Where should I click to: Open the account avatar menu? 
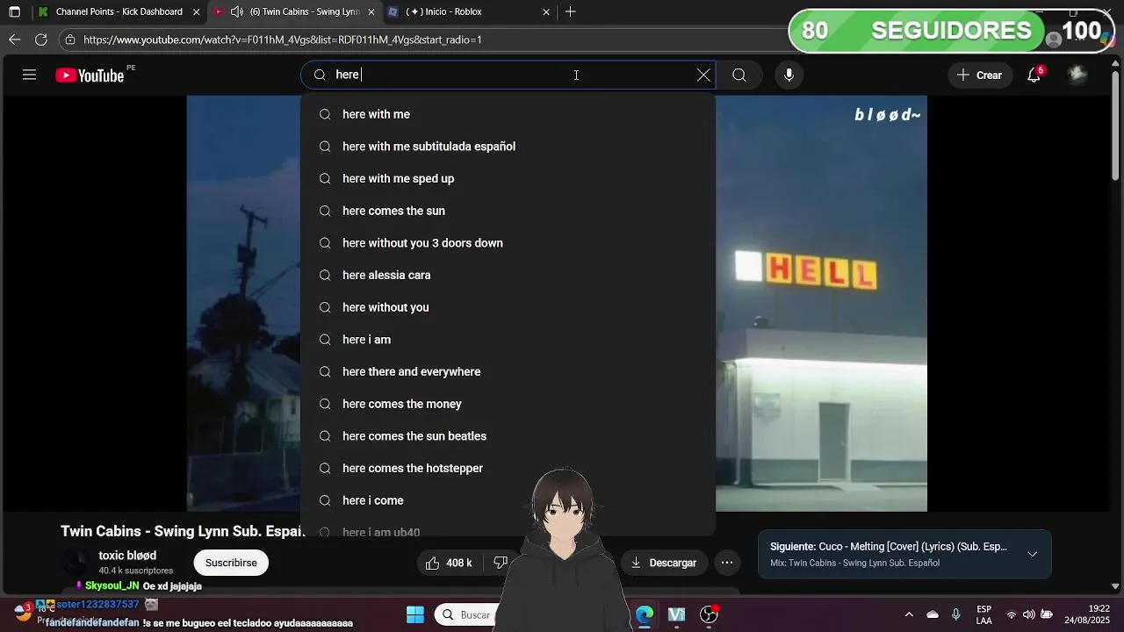point(1077,75)
